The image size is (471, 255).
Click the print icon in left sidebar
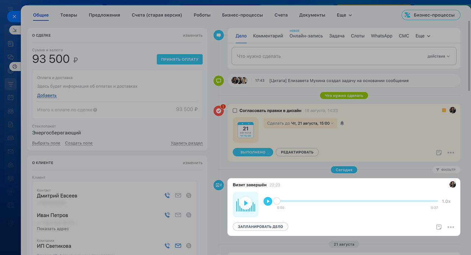(15, 67)
